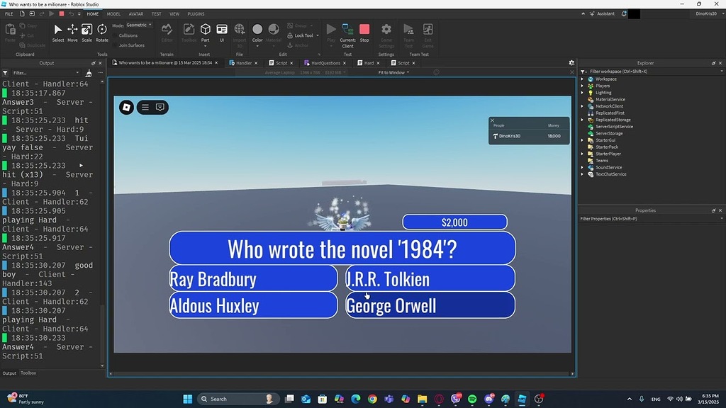Stop the running test session
726x408 pixels.
coord(364,33)
